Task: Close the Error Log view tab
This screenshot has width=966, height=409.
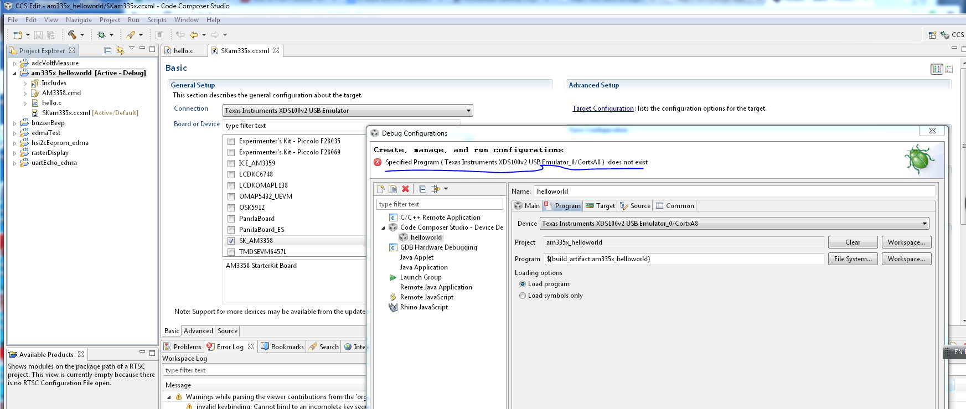Action: click(251, 346)
